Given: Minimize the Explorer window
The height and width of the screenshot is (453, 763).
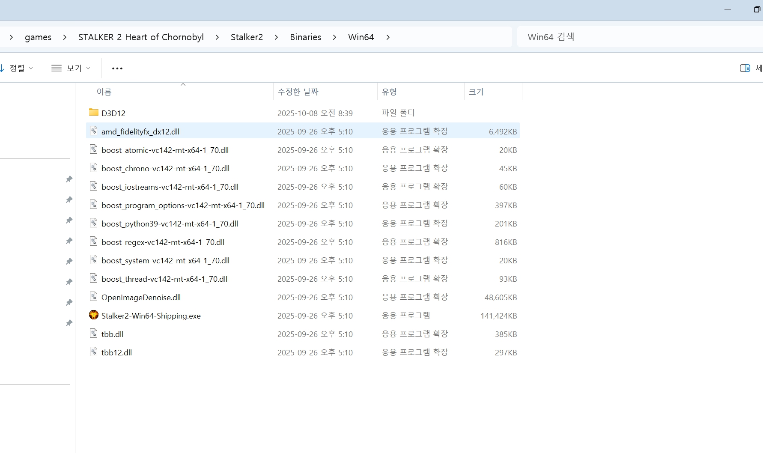Looking at the screenshot, I should click(x=727, y=9).
